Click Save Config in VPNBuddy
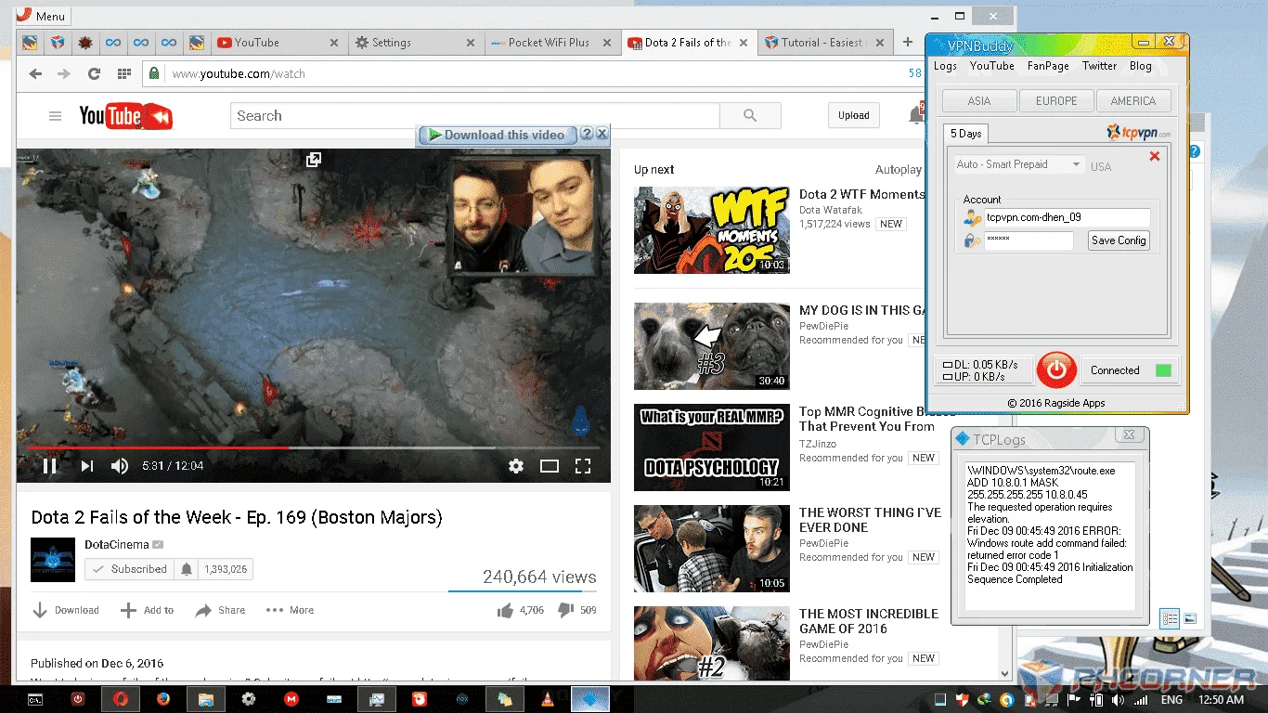This screenshot has height=713, width=1268. tap(1119, 240)
